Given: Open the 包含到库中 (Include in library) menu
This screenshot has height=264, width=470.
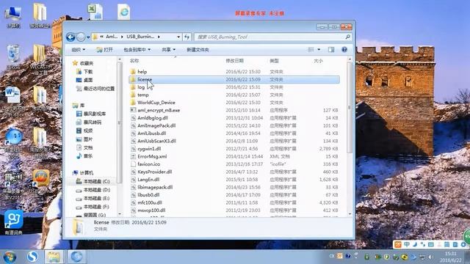Looking at the screenshot, I should [x=137, y=50].
